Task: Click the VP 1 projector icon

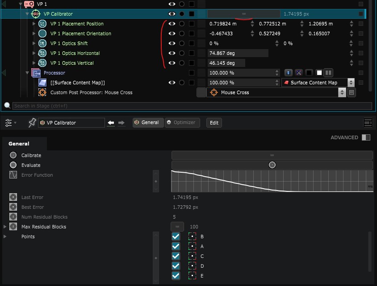Action: point(29,4)
